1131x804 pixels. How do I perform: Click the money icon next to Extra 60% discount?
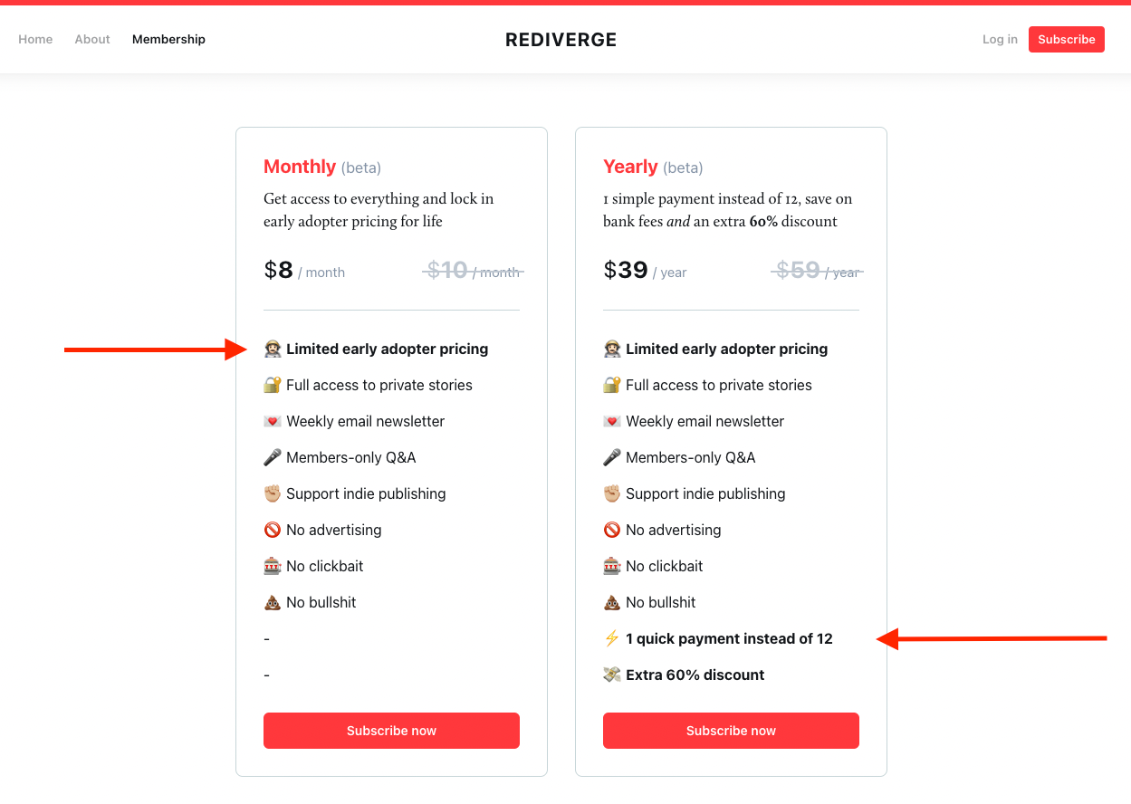pos(611,675)
